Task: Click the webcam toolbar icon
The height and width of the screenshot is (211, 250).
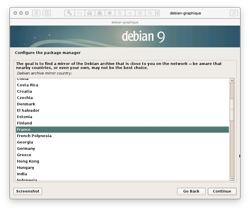Action: tap(100, 13)
